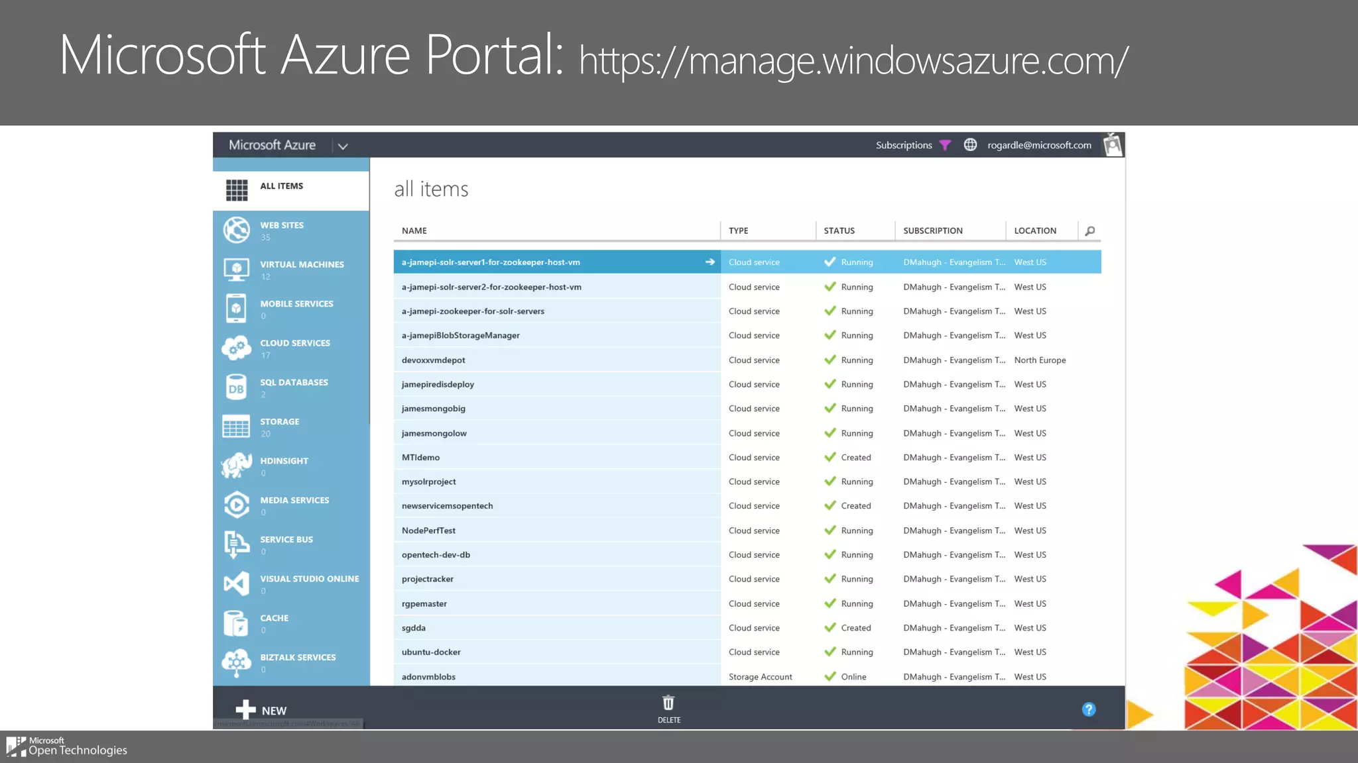
Task: Open the All Items grid icon
Action: [x=237, y=190]
